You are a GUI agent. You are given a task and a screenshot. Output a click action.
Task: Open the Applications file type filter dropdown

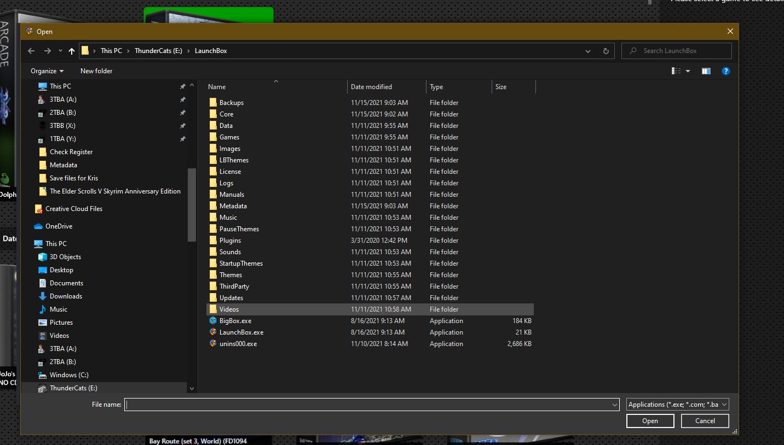tap(678, 405)
